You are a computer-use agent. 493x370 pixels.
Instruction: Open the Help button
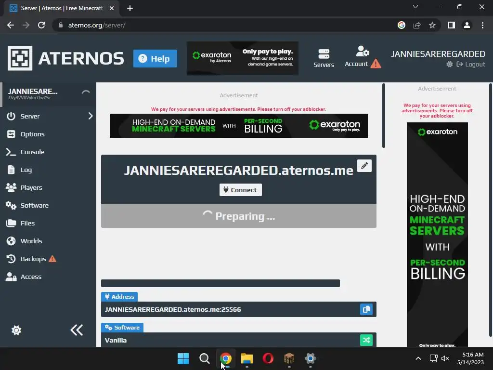155,58
